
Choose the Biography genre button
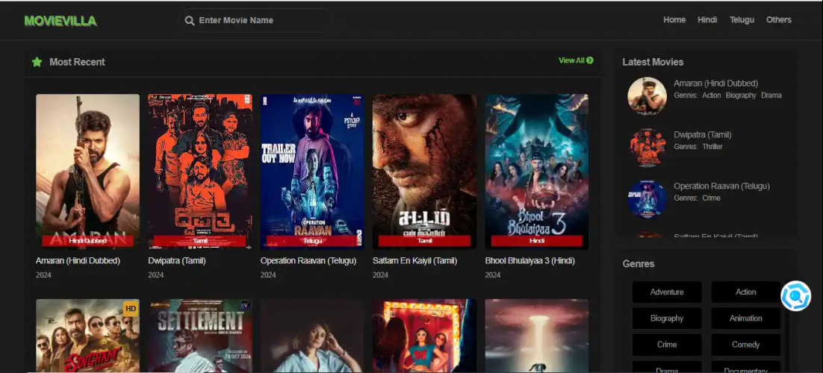(667, 319)
